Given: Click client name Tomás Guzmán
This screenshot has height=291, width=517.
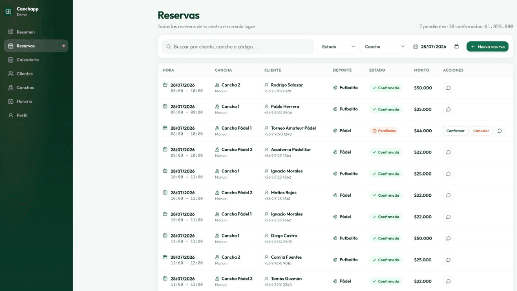Looking at the screenshot, I should point(286,278).
